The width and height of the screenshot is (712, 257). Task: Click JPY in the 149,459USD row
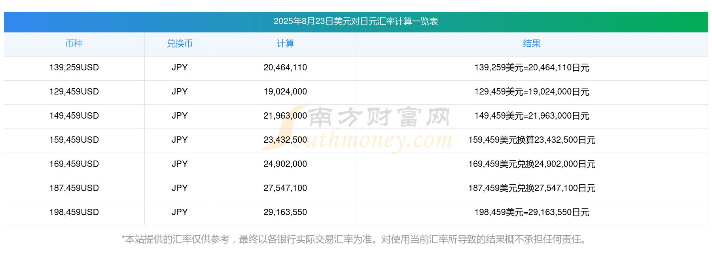(x=180, y=116)
